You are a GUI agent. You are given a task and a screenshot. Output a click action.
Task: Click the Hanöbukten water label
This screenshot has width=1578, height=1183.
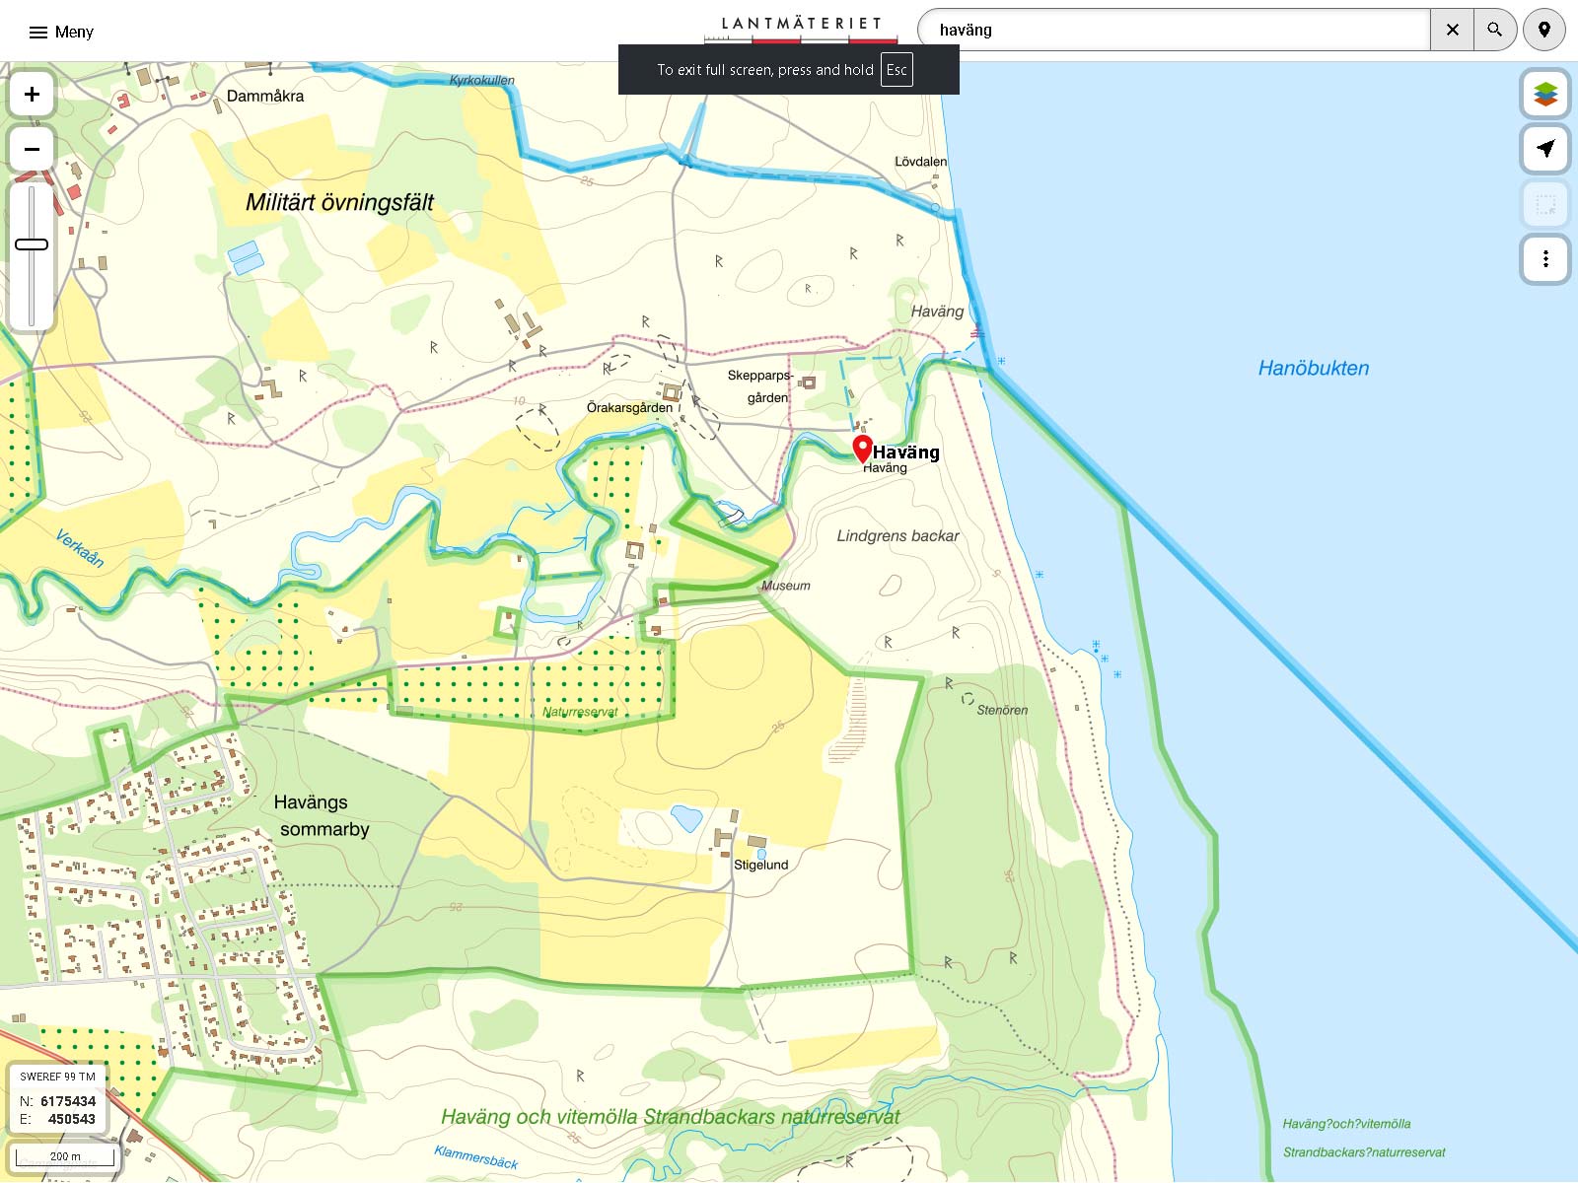pyautogui.click(x=1313, y=369)
